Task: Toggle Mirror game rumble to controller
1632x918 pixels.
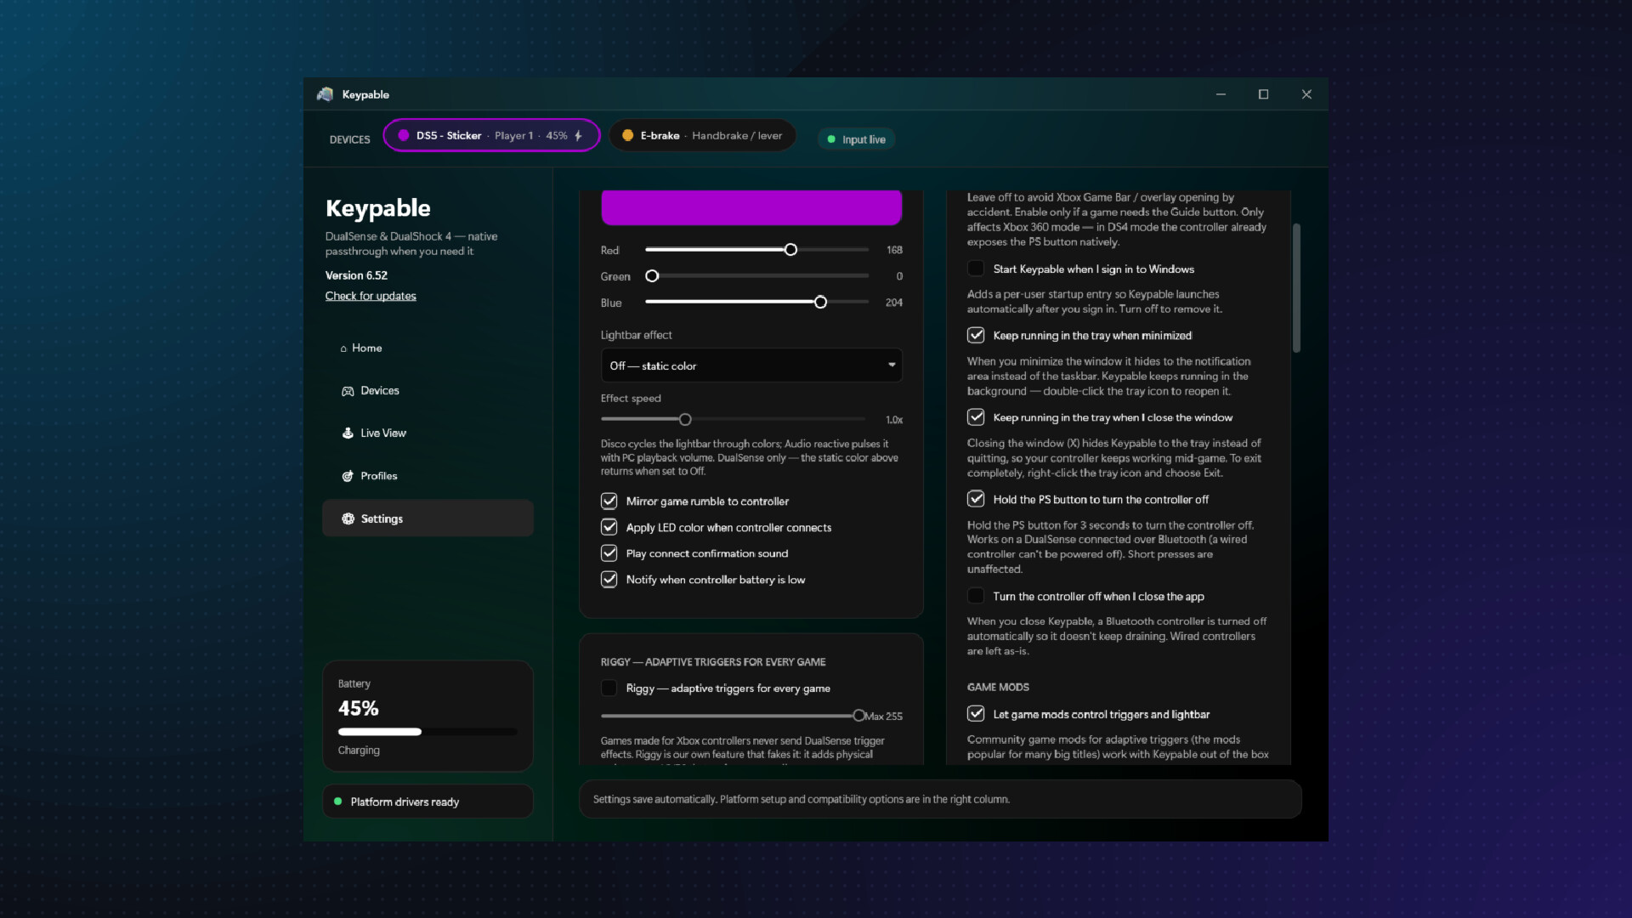Action: click(609, 501)
